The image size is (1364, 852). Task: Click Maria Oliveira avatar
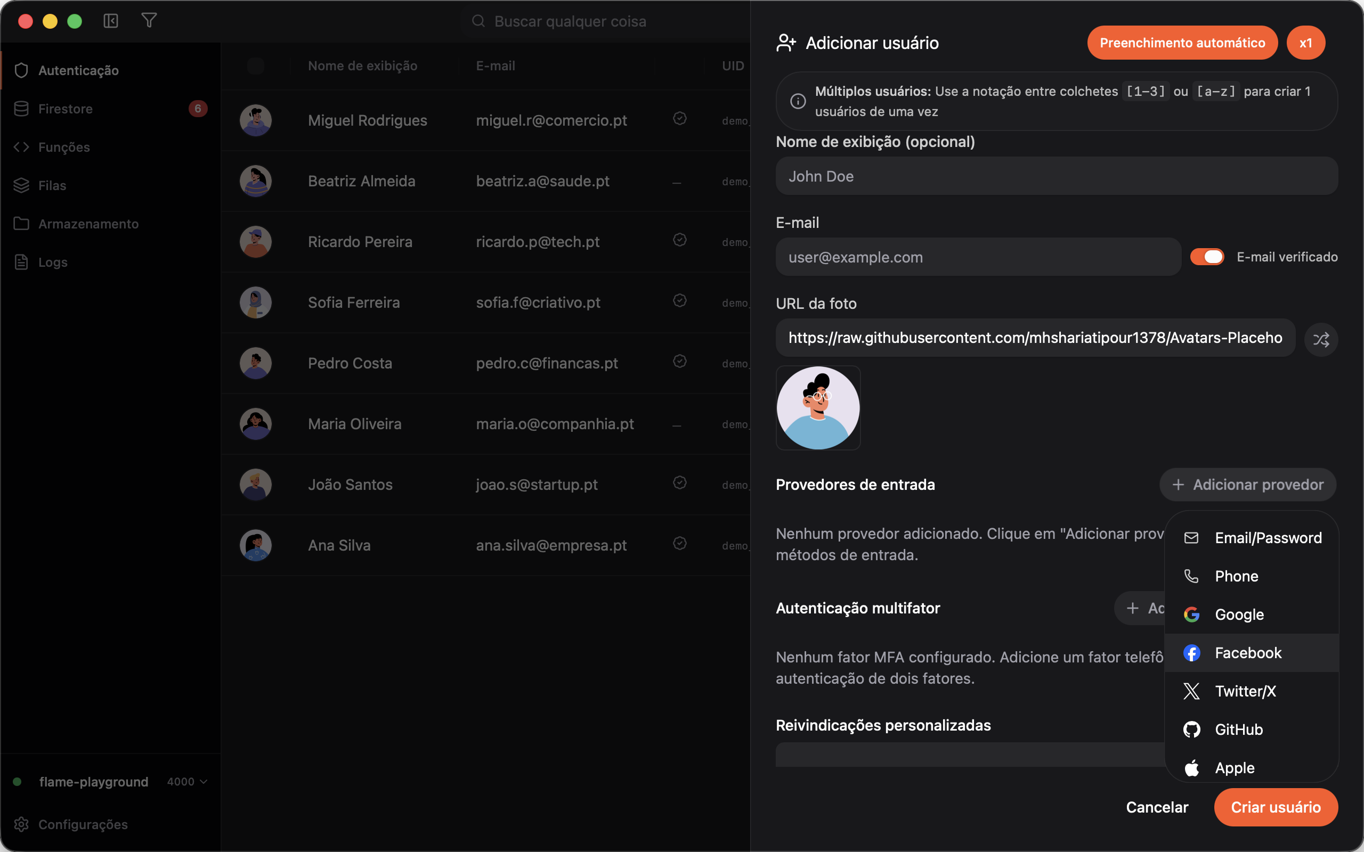256,424
